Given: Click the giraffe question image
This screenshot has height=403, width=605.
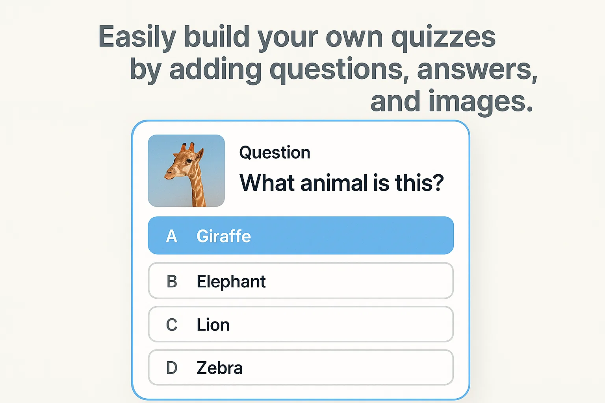Looking at the screenshot, I should [x=186, y=170].
